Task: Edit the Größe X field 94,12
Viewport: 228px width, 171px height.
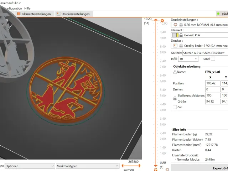Action: pyautogui.click(x=213, y=102)
